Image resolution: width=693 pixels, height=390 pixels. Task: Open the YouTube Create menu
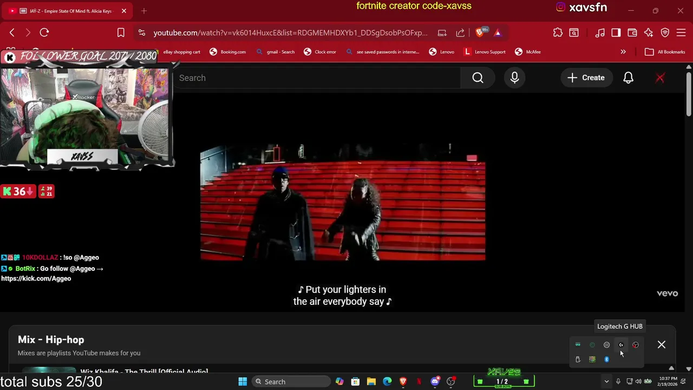(586, 78)
